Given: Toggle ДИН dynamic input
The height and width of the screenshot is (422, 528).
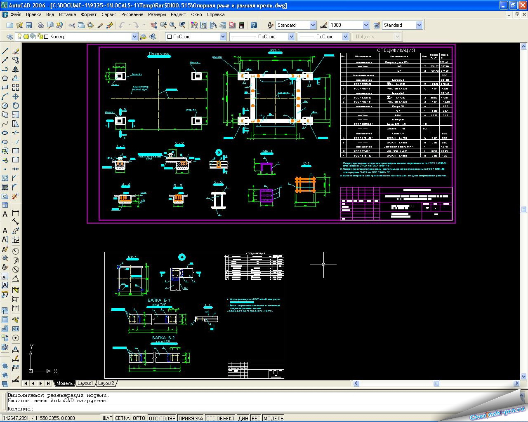Looking at the screenshot, I should pos(243,418).
